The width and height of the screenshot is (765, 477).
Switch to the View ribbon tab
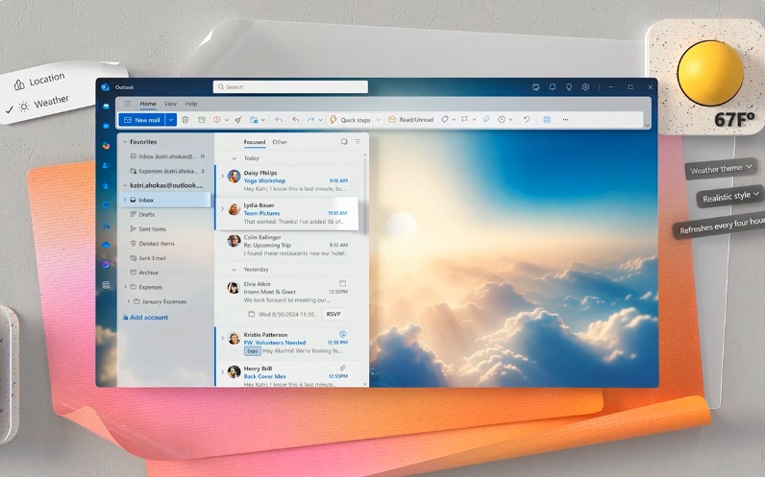coord(170,104)
